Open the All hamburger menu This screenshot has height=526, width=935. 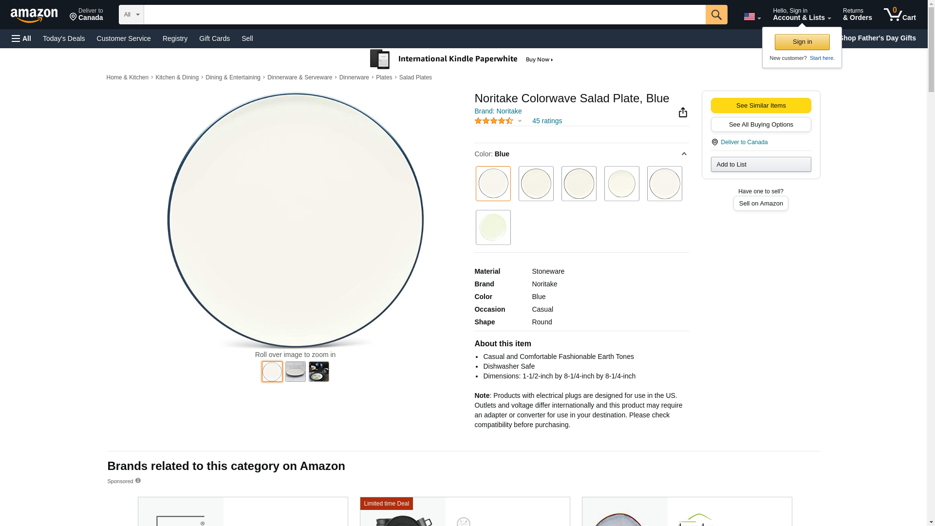(21, 38)
